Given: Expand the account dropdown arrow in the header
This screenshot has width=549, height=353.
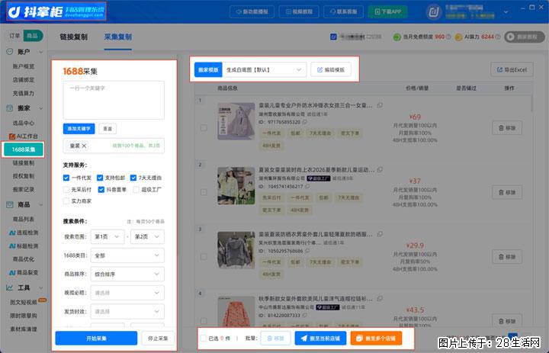Looking at the screenshot, I should coord(506,12).
